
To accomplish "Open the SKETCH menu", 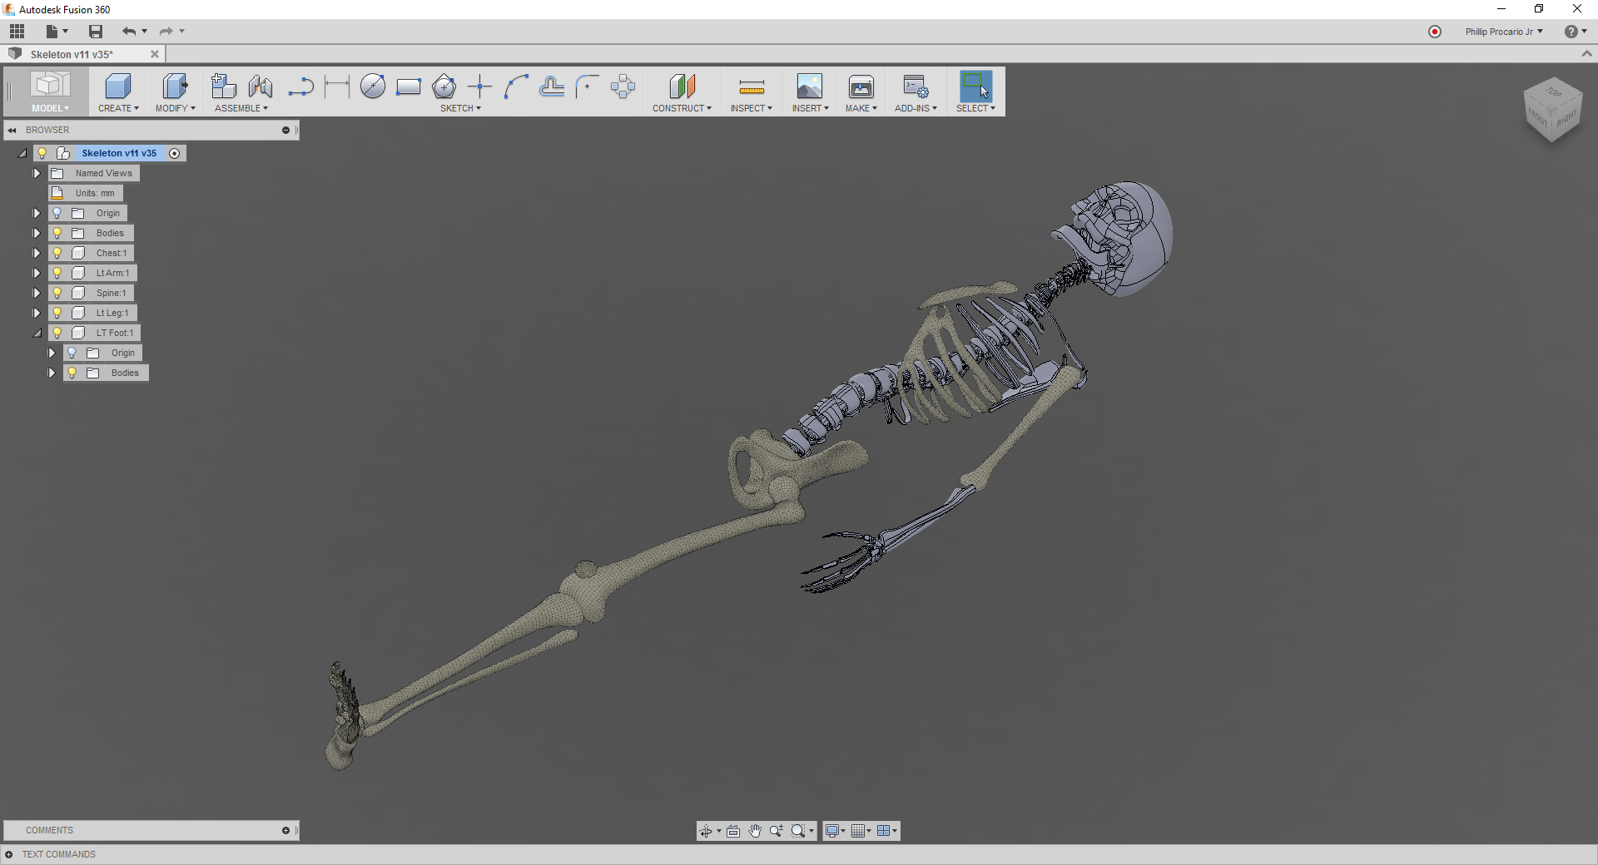I will point(460,108).
